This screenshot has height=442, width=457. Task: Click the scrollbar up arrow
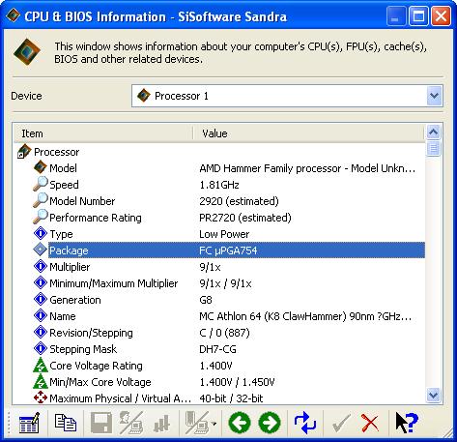(434, 132)
